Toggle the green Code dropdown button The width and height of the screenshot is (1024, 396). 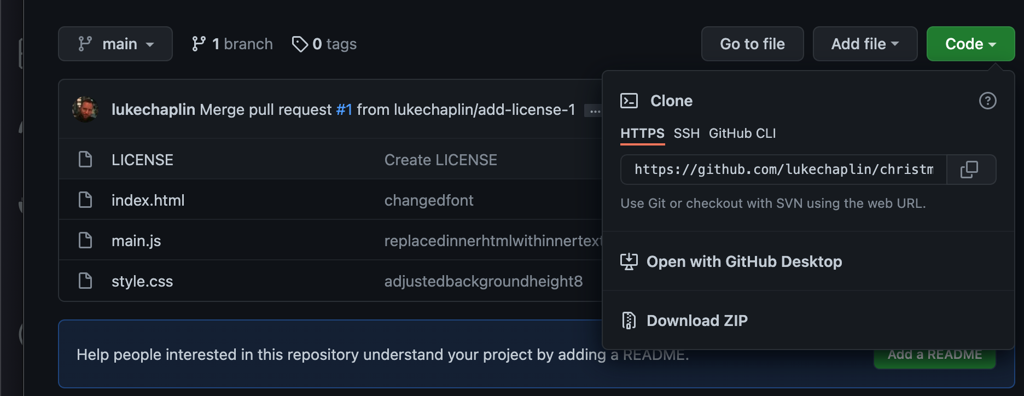coord(970,44)
